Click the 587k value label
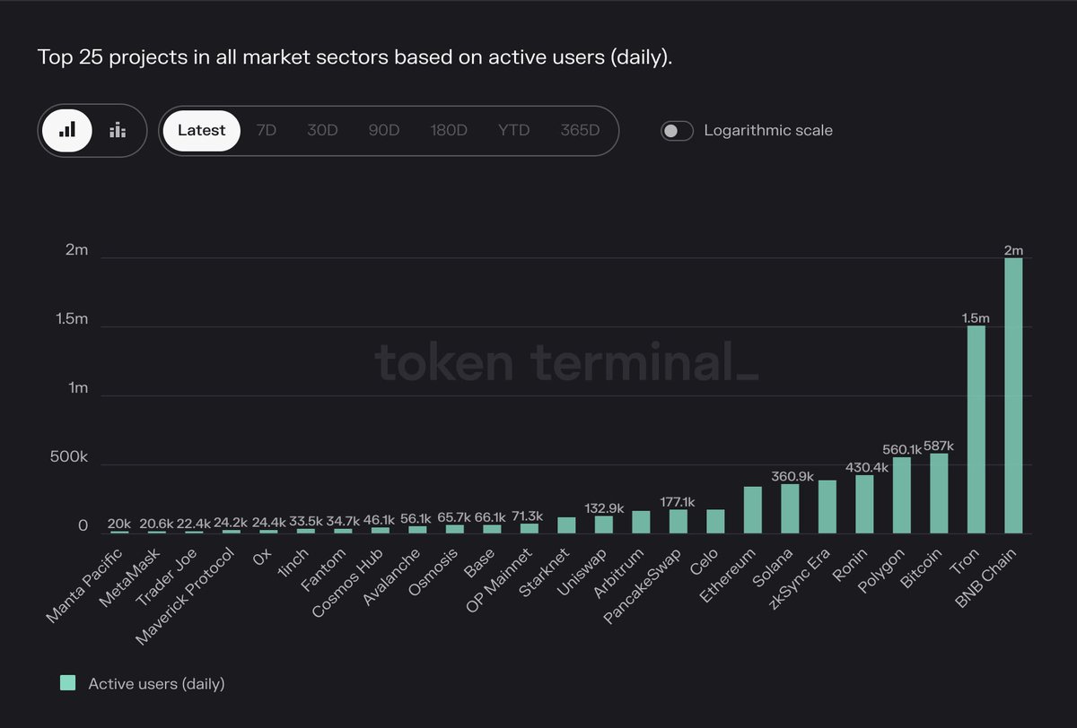This screenshot has width=1077, height=728. coord(939,446)
